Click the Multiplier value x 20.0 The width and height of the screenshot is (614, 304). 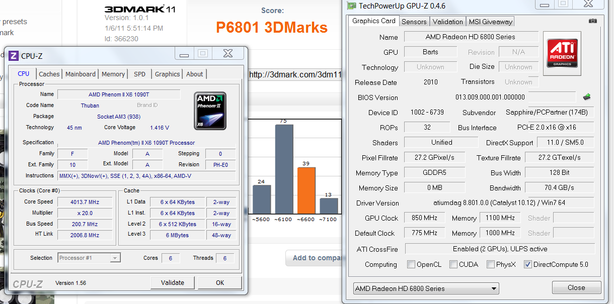coord(85,213)
